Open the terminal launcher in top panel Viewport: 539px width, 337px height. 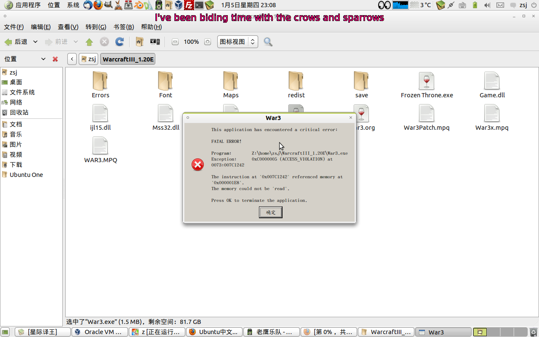pyautogui.click(x=199, y=5)
